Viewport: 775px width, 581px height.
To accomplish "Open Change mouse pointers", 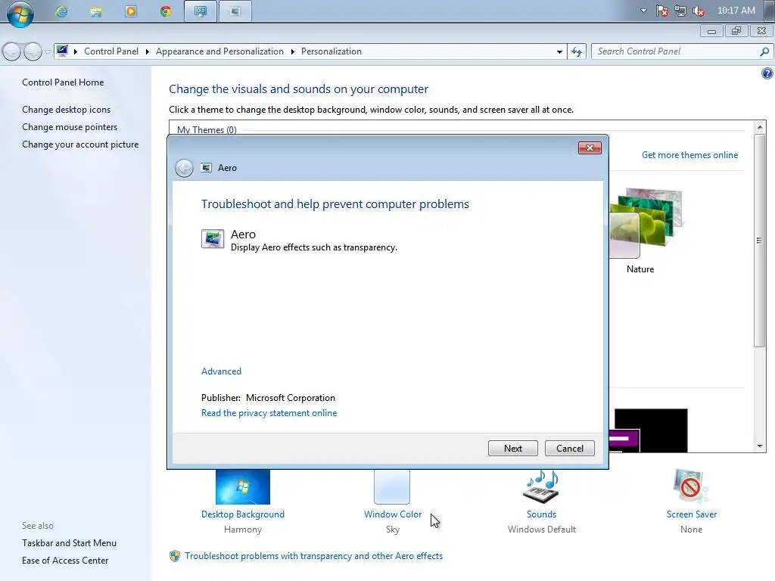I will tap(70, 127).
